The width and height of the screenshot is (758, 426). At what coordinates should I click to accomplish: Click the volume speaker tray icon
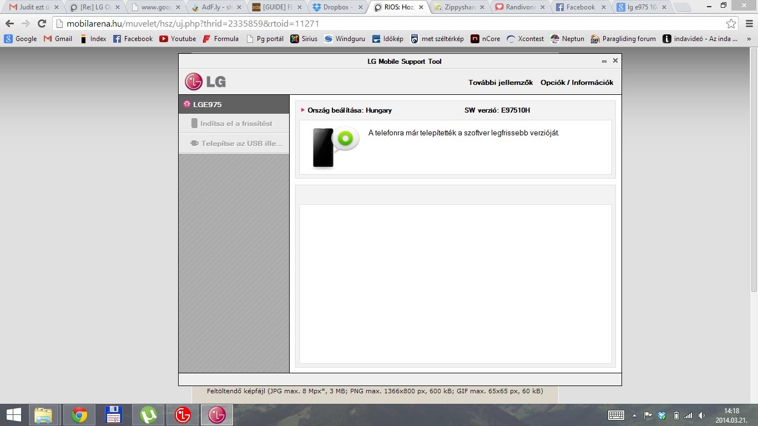(702, 415)
